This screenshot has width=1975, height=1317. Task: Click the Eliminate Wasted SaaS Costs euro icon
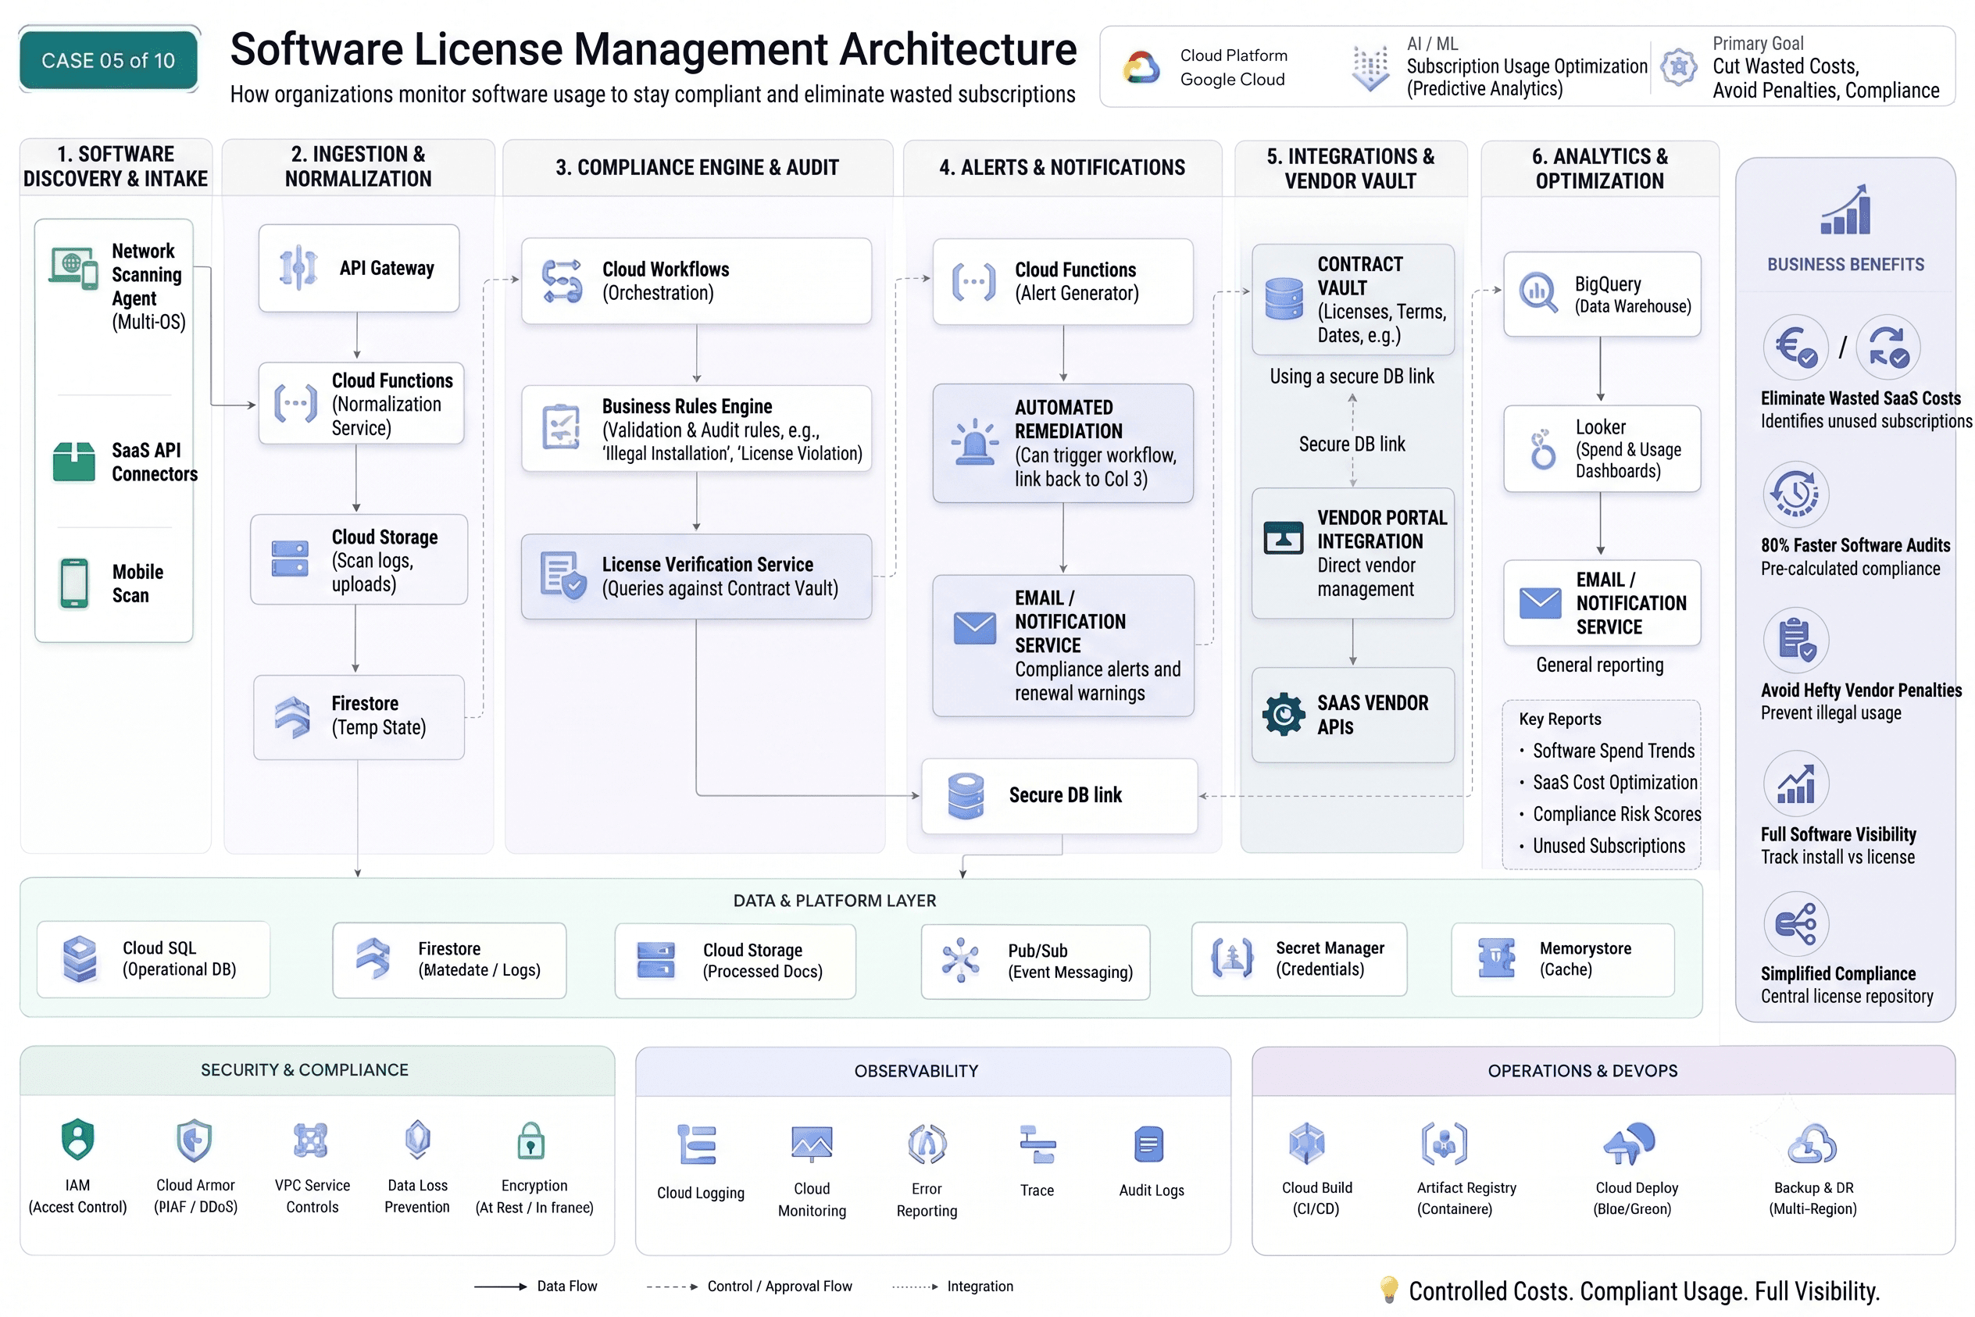(x=1796, y=347)
